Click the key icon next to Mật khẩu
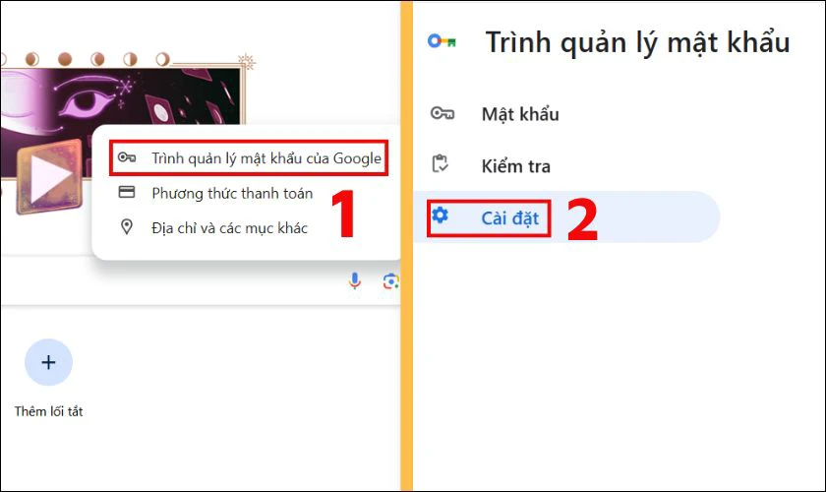This screenshot has height=492, width=826. point(442,114)
